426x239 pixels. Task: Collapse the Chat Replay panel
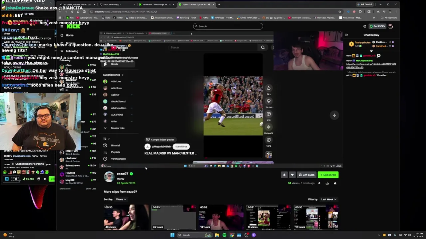pos(346,35)
